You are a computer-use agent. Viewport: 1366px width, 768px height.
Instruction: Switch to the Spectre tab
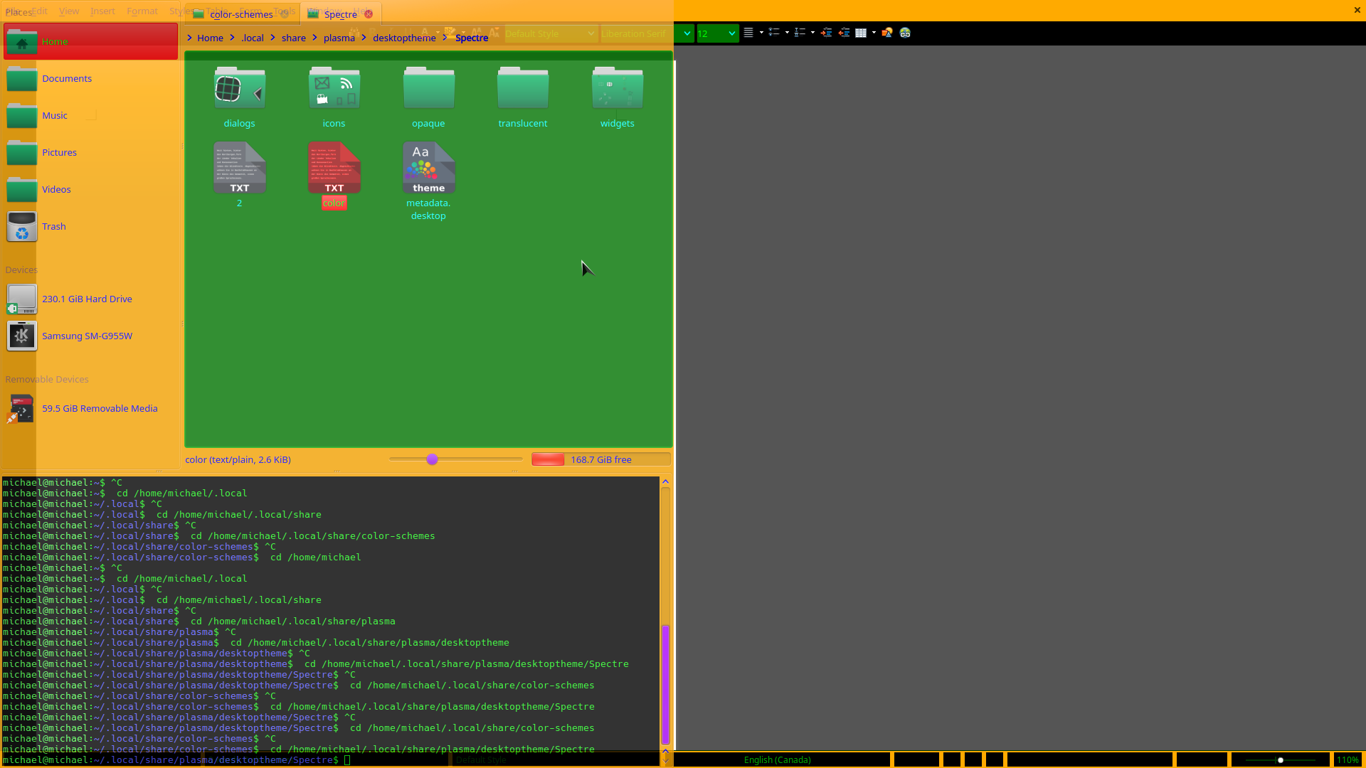tap(340, 14)
